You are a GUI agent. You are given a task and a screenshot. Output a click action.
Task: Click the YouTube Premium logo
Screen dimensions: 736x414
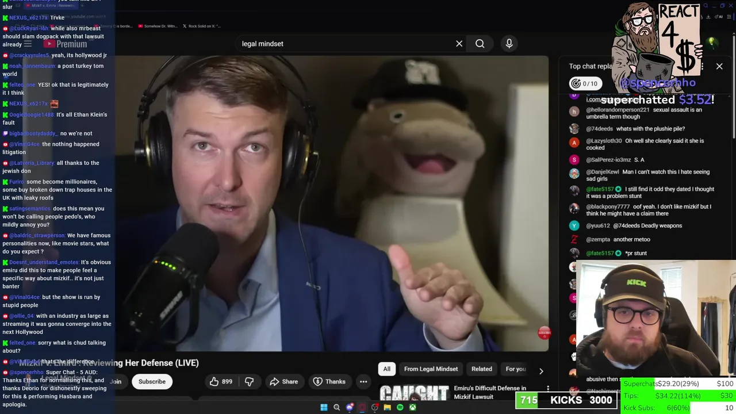tap(64, 44)
